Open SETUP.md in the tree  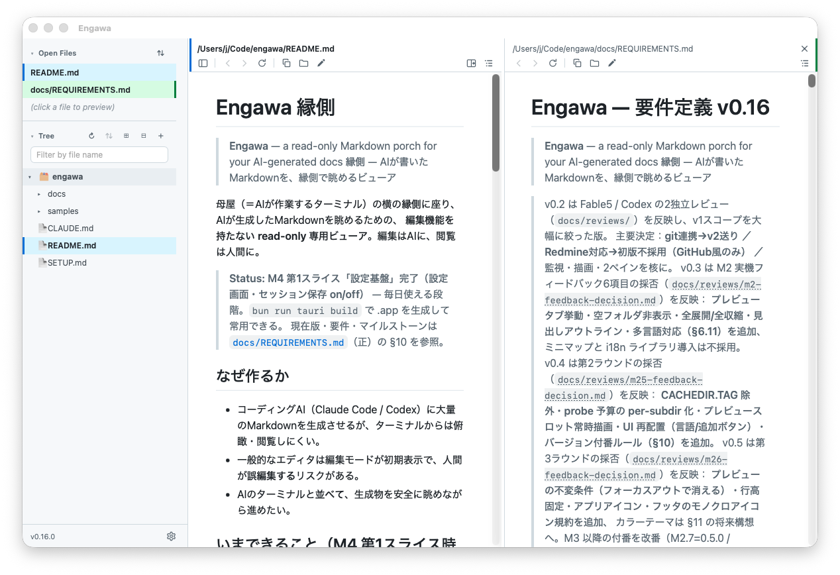(x=99, y=263)
